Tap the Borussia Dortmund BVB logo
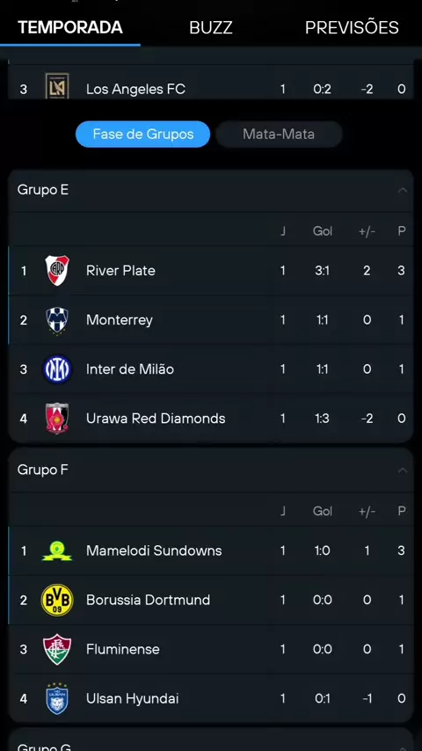Image resolution: width=422 pixels, height=751 pixels. click(x=57, y=600)
